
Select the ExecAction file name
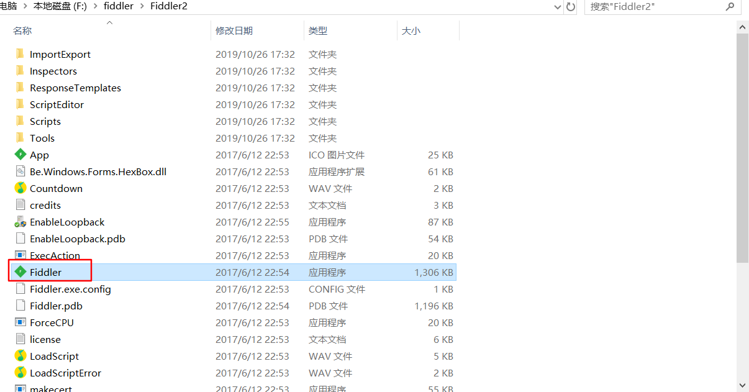55,256
